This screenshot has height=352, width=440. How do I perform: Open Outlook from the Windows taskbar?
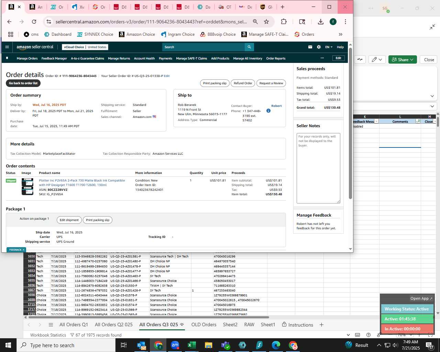pos(141,345)
